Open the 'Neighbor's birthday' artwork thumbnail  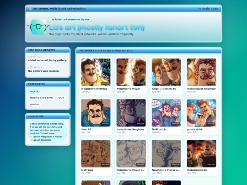point(96,72)
